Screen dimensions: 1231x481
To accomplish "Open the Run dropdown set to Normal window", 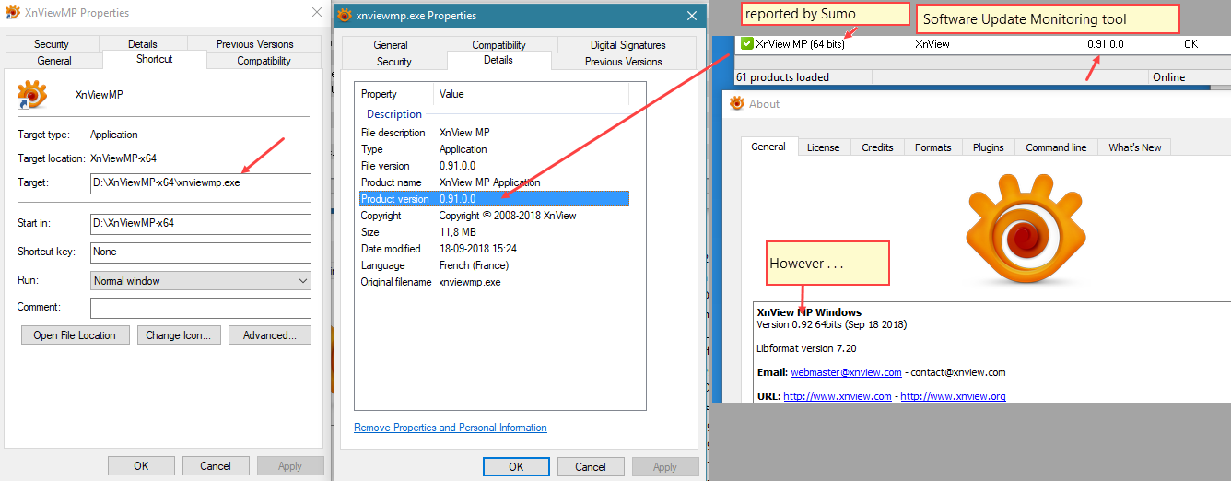I will pyautogui.click(x=201, y=280).
